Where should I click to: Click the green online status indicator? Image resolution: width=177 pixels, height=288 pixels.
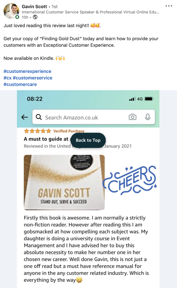click(17, 17)
